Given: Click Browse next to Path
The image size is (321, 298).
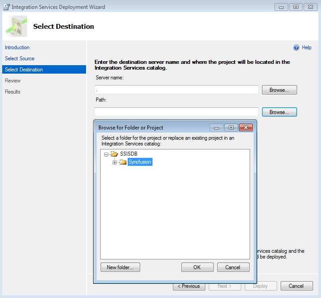Looking at the screenshot, I should pyautogui.click(x=279, y=112).
